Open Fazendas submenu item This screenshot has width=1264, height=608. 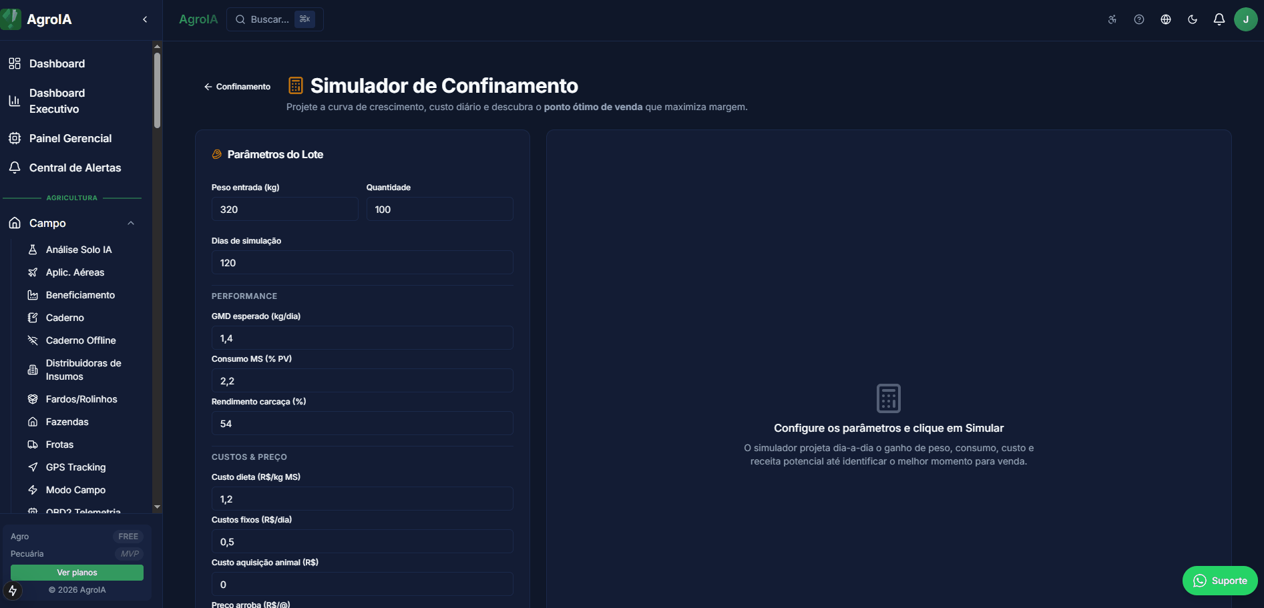point(81,422)
